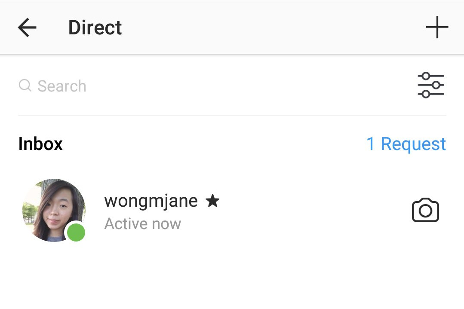The image size is (464, 309).
Task: Click the word Request in blue
Action: [x=413, y=144]
